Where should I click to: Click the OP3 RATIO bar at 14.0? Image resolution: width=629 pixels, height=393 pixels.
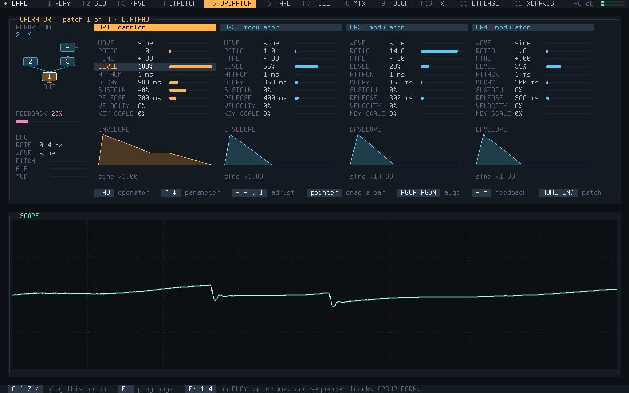pyautogui.click(x=442, y=51)
